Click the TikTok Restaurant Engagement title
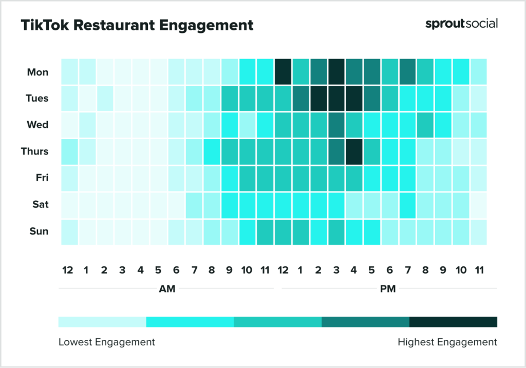This screenshot has width=526, height=368. tap(137, 25)
